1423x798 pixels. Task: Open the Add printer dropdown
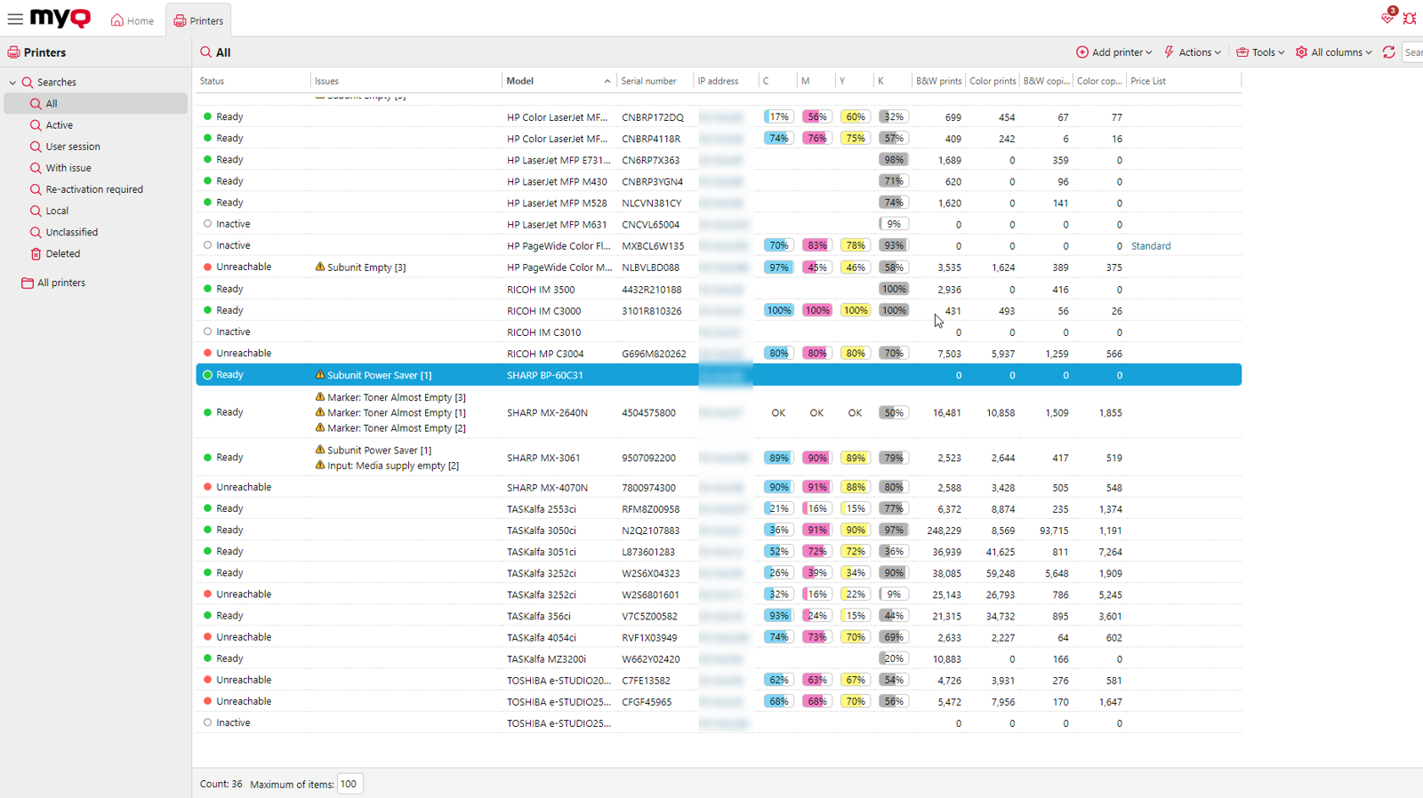[x=1113, y=52]
